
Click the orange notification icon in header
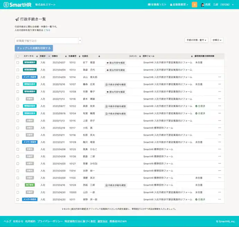point(194,5)
